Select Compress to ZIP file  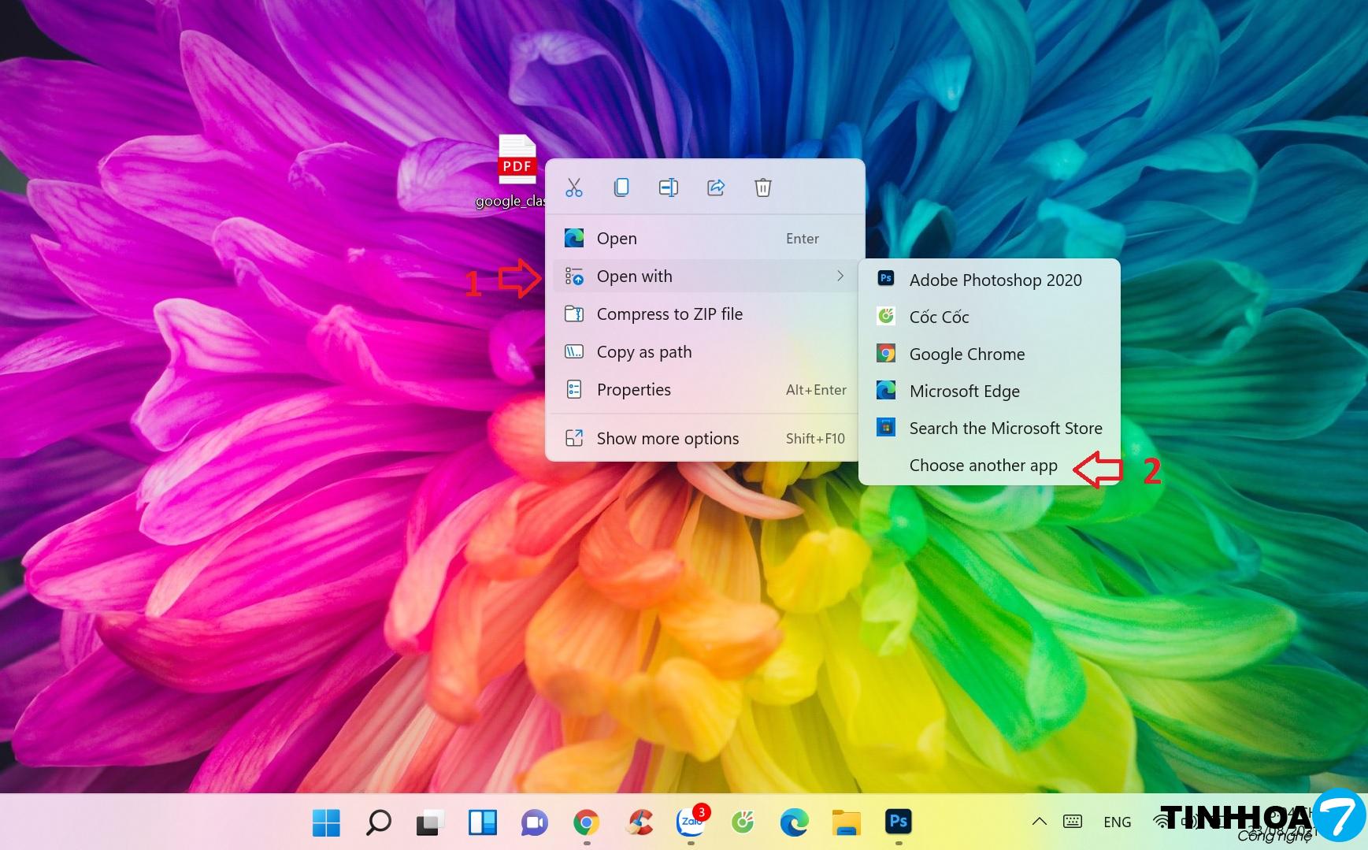click(x=669, y=314)
